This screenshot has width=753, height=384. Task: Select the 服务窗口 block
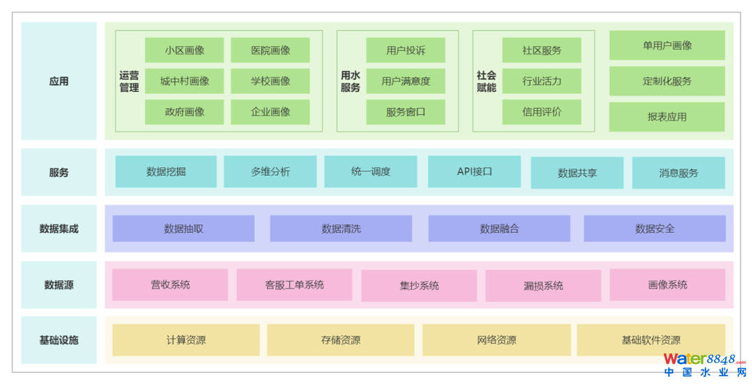(405, 112)
